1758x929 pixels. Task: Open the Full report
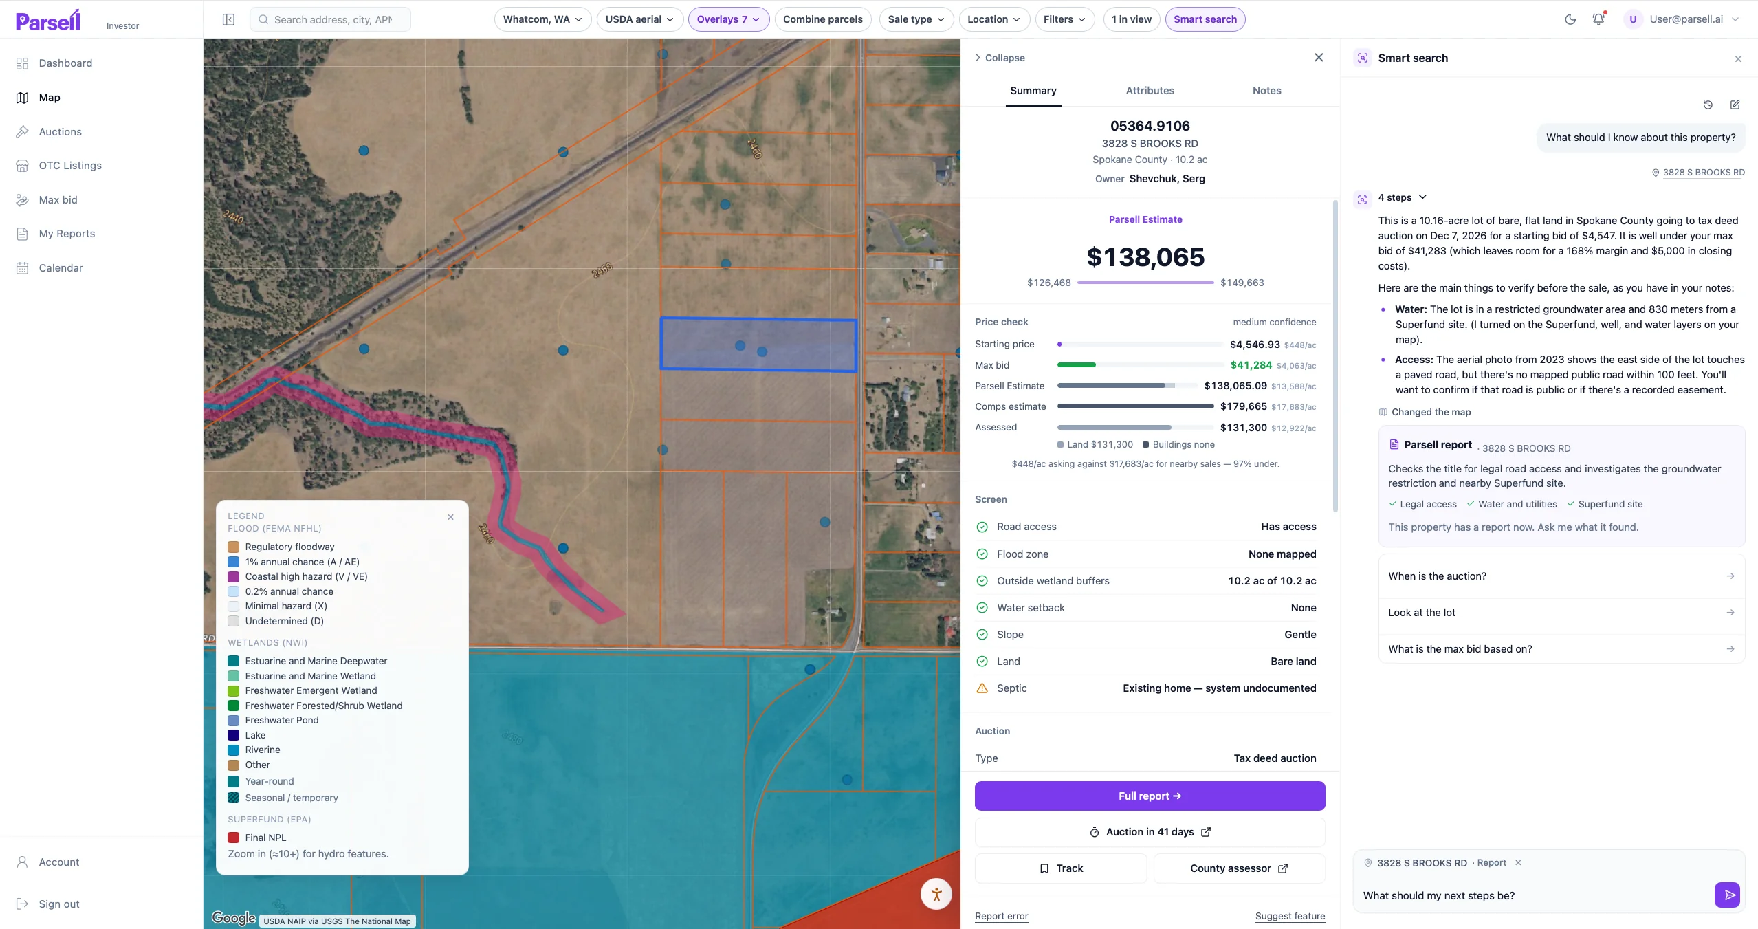point(1150,796)
